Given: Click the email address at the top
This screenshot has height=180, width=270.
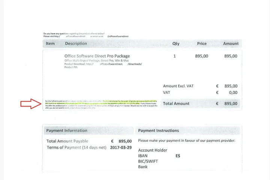Looking at the screenshot, I should 117,36.
